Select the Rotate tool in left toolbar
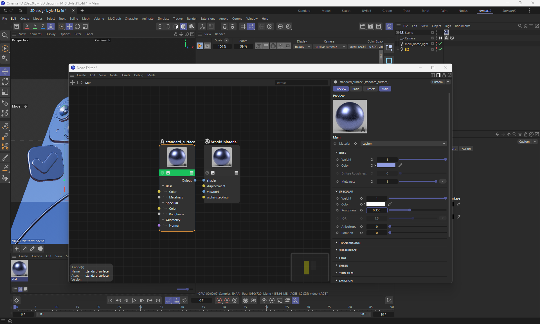The image size is (540, 324). [x=5, y=82]
